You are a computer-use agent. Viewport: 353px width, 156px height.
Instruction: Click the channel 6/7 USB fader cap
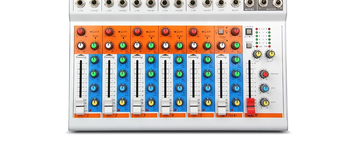(x=222, y=106)
